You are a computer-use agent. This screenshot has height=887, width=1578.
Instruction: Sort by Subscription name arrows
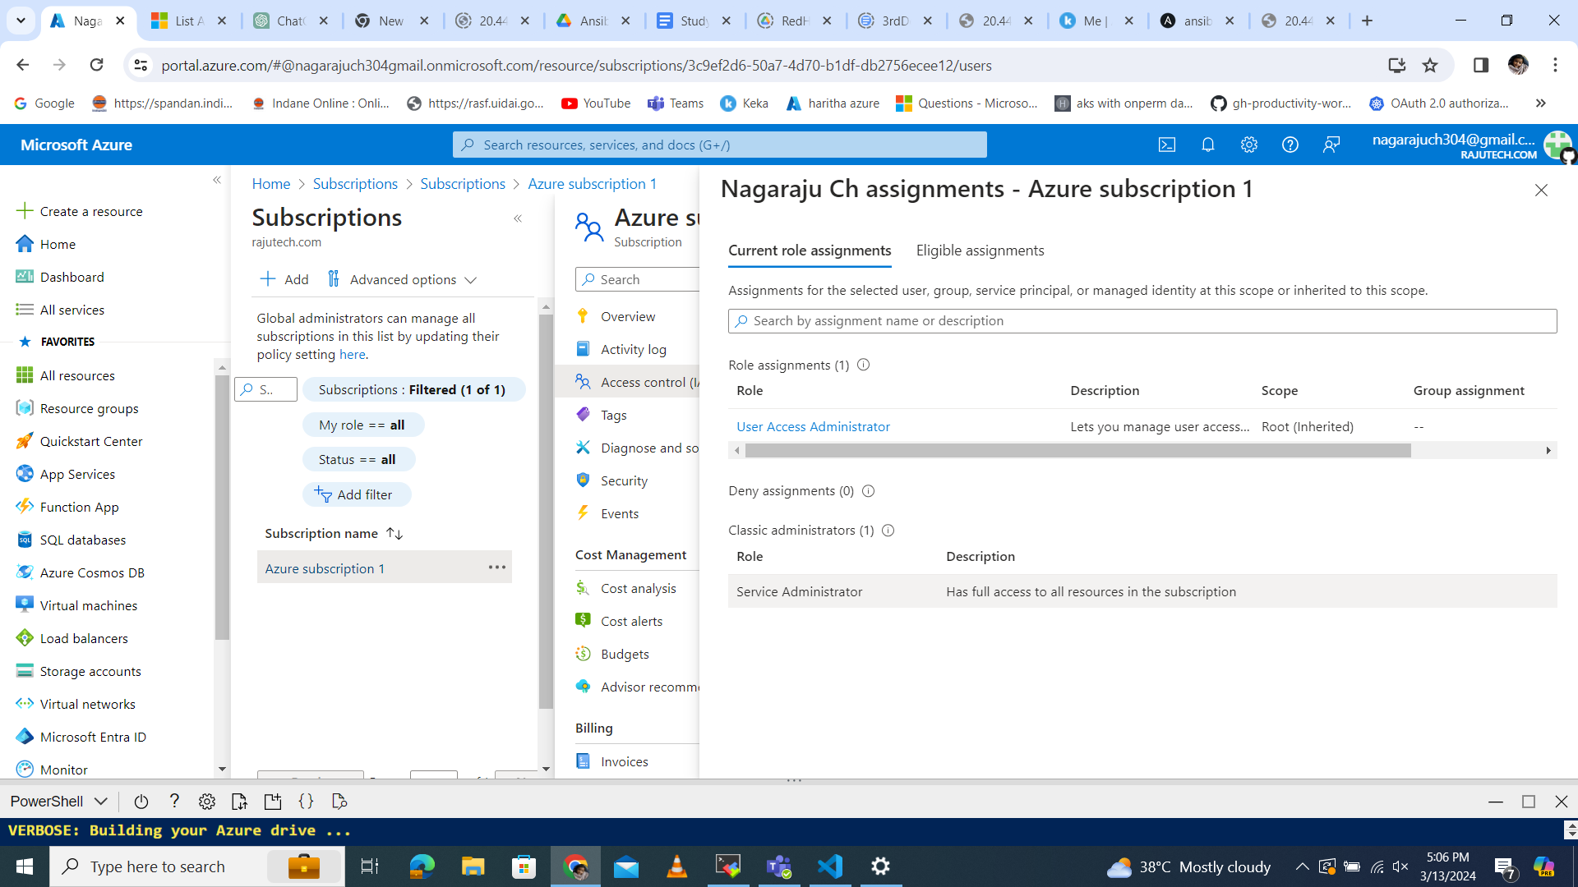pyautogui.click(x=394, y=533)
